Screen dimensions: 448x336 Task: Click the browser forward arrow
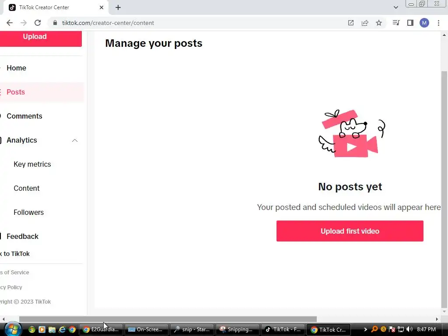[x=24, y=23]
